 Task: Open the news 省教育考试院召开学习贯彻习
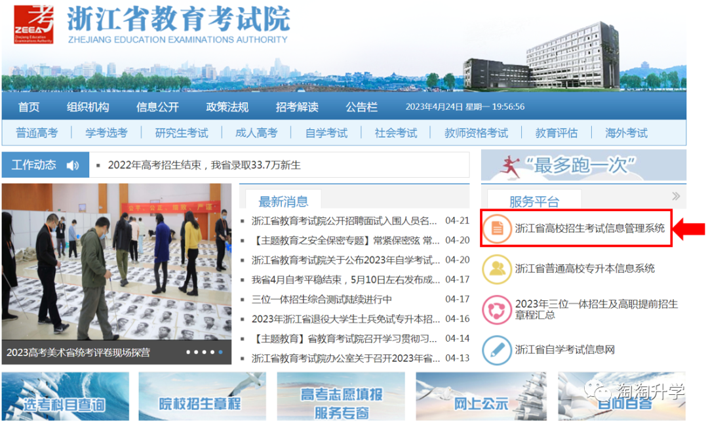pyautogui.click(x=344, y=339)
